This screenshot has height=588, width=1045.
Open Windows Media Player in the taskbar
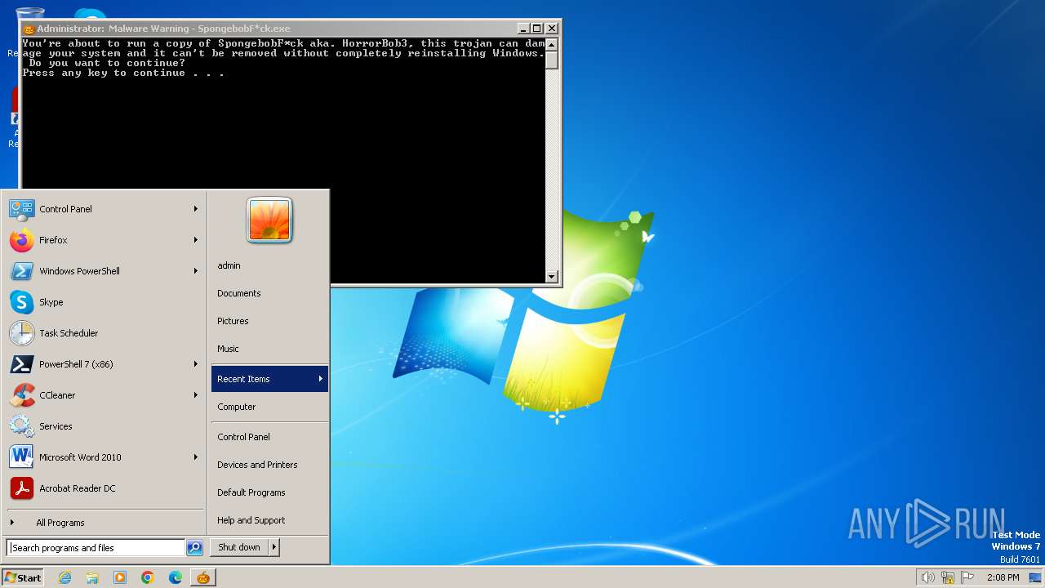coord(120,577)
